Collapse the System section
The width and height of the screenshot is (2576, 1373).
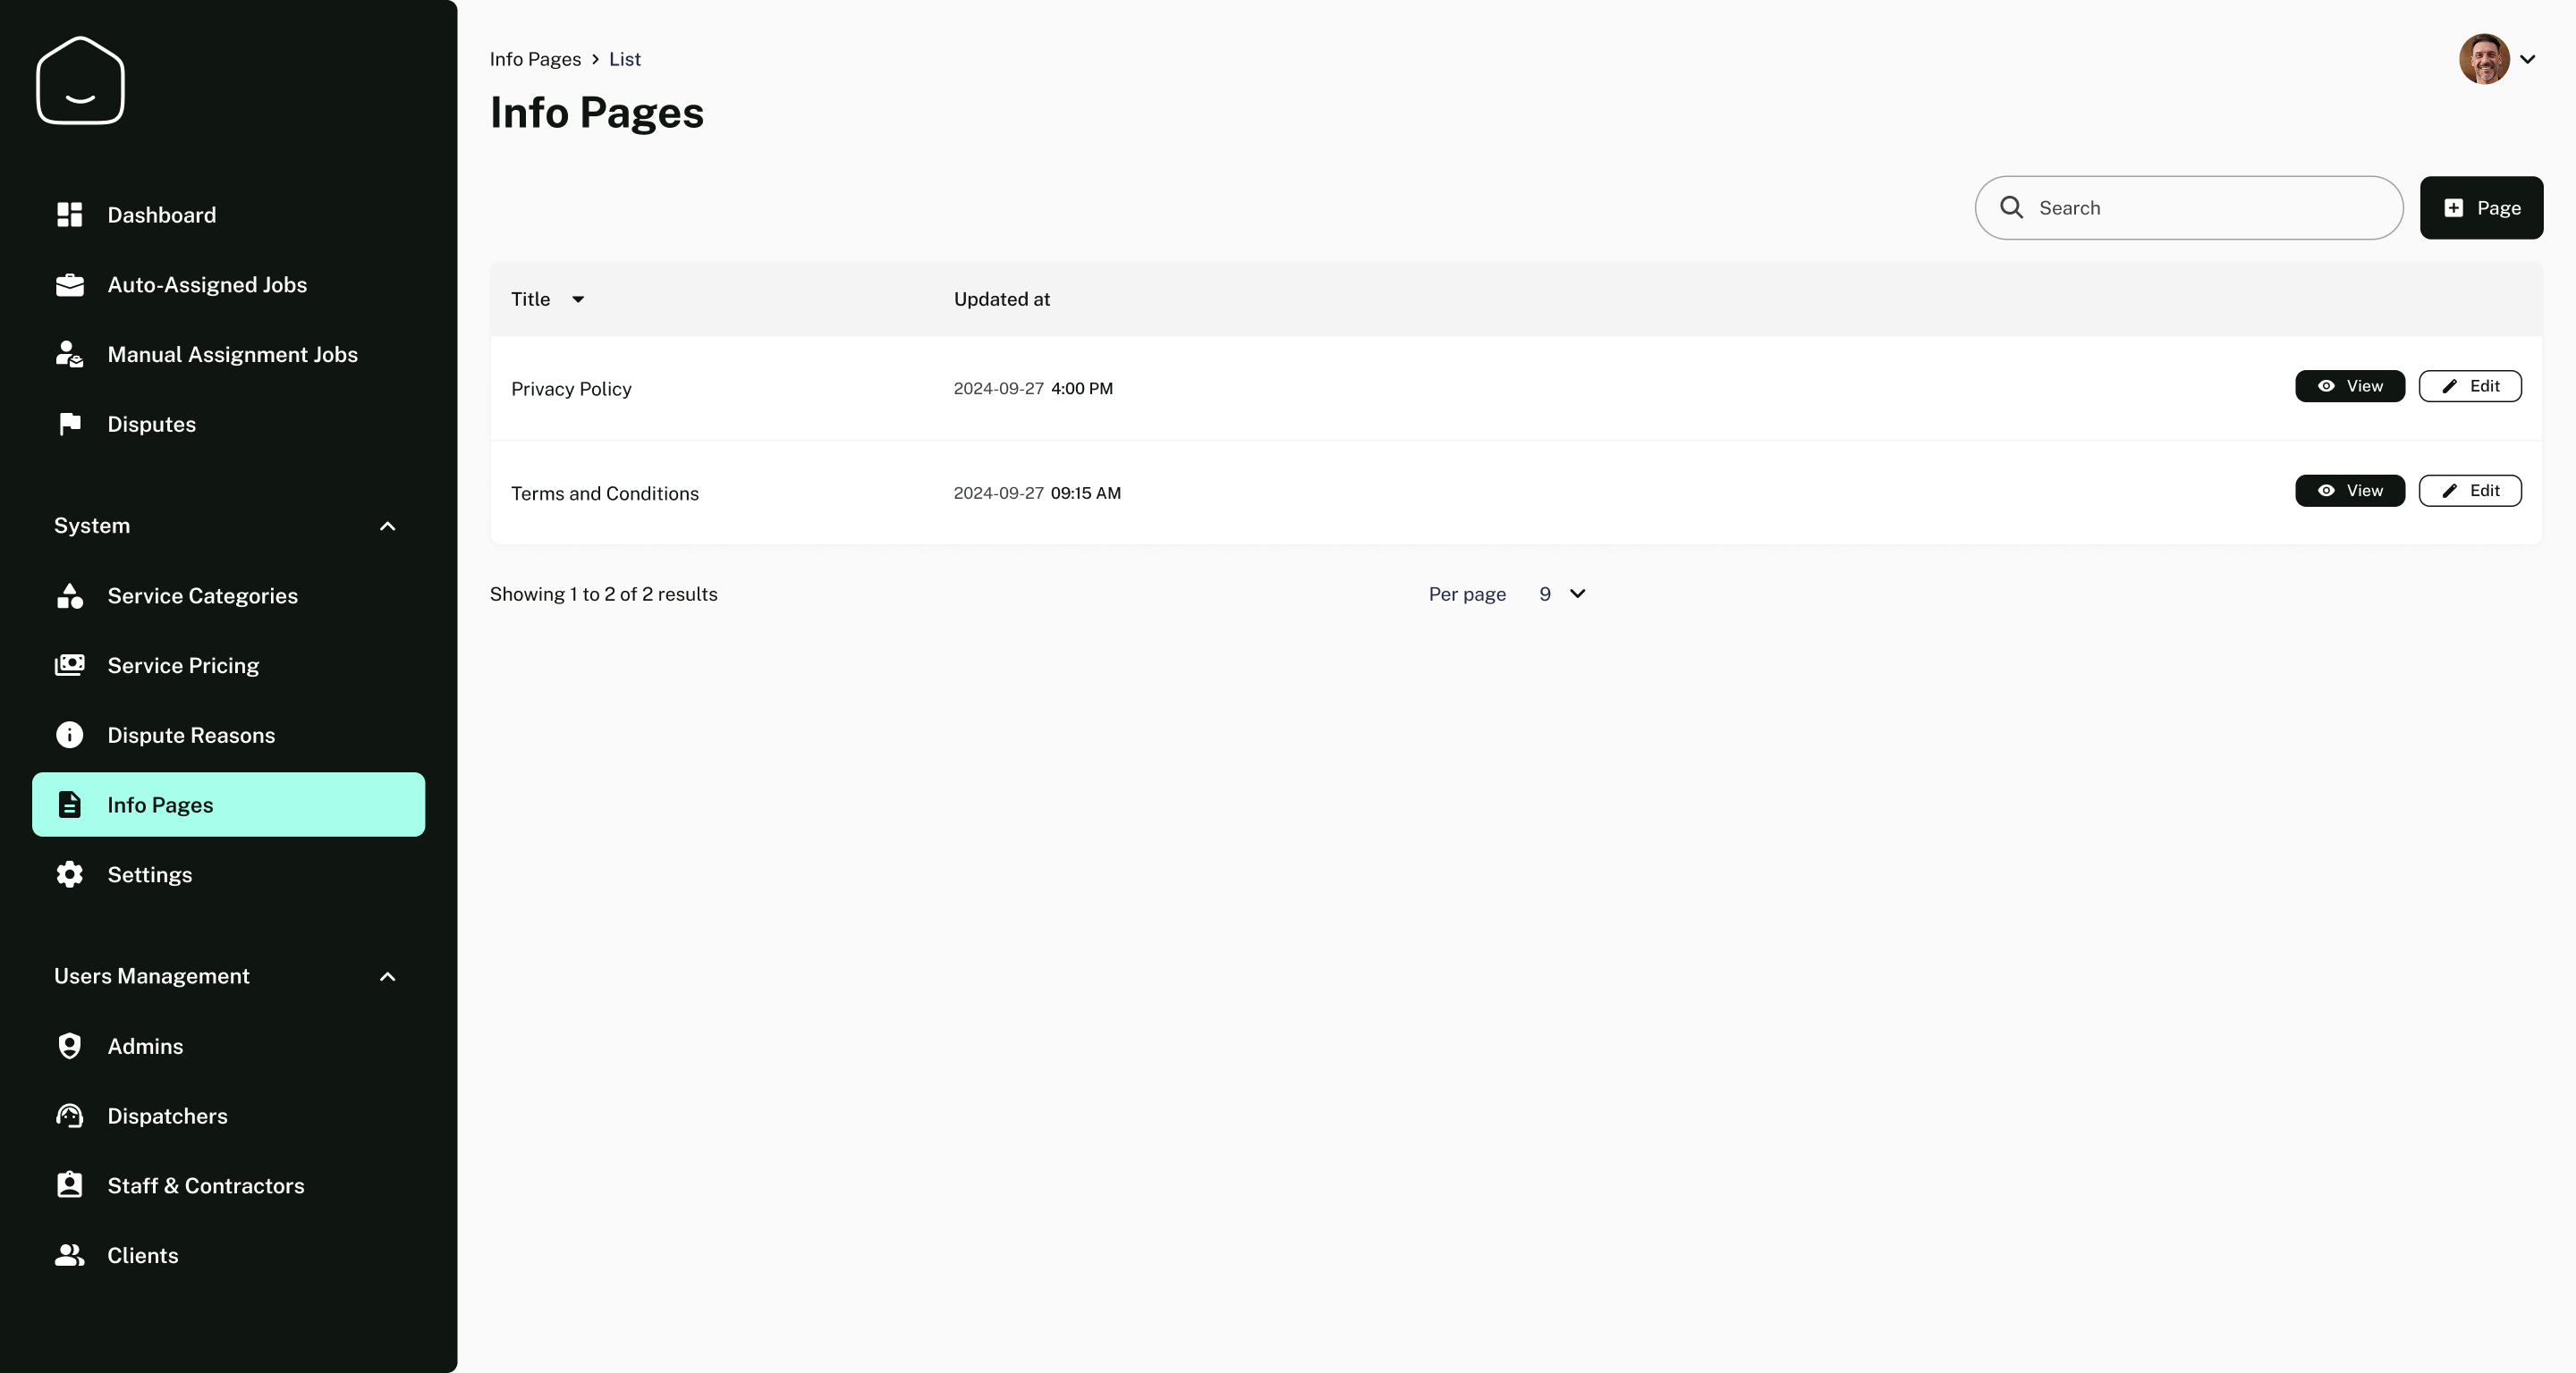coord(387,526)
